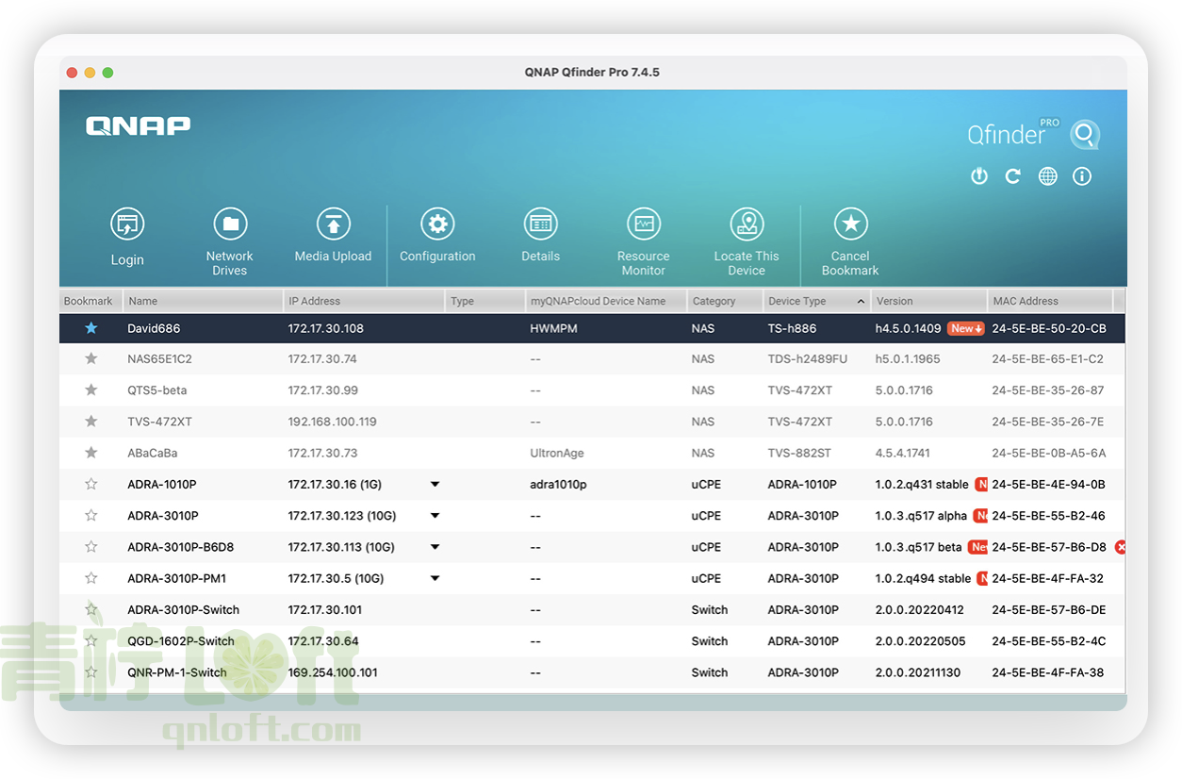The width and height of the screenshot is (1182, 779).
Task: Click MAC address 24-5E-BE-65-E1-C2
Action: (1048, 359)
